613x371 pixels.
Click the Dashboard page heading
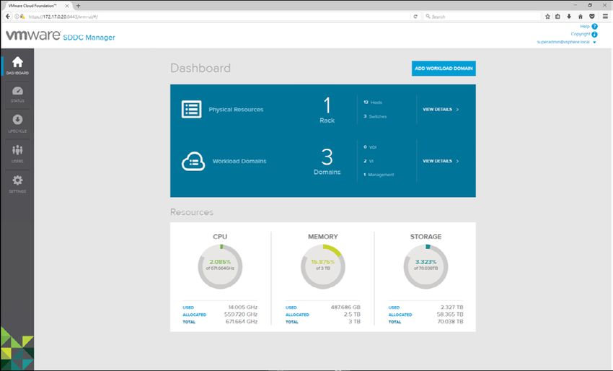pyautogui.click(x=200, y=68)
